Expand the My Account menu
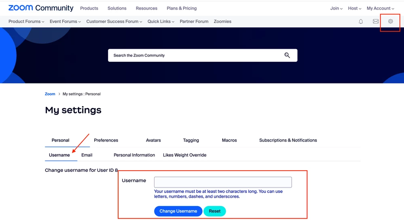Viewport: 404px width, 221px height. [380, 8]
